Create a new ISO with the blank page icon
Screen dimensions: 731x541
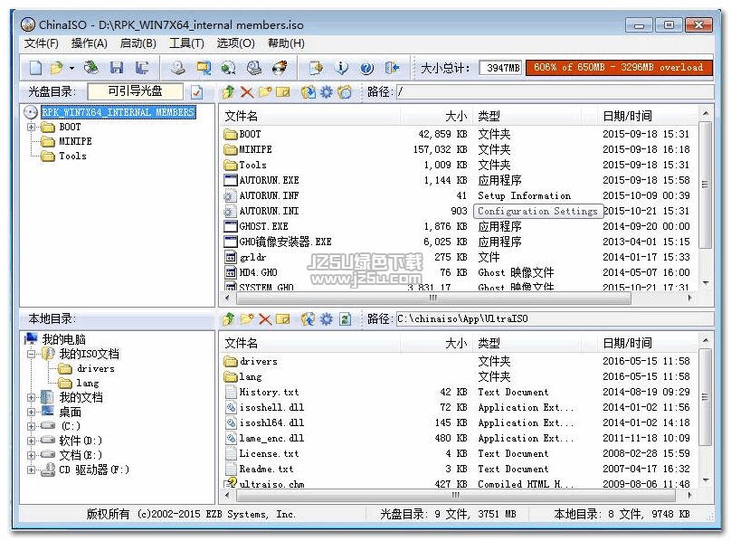pyautogui.click(x=35, y=68)
